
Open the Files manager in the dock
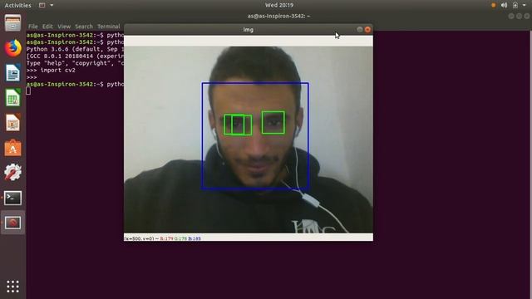pos(12,23)
